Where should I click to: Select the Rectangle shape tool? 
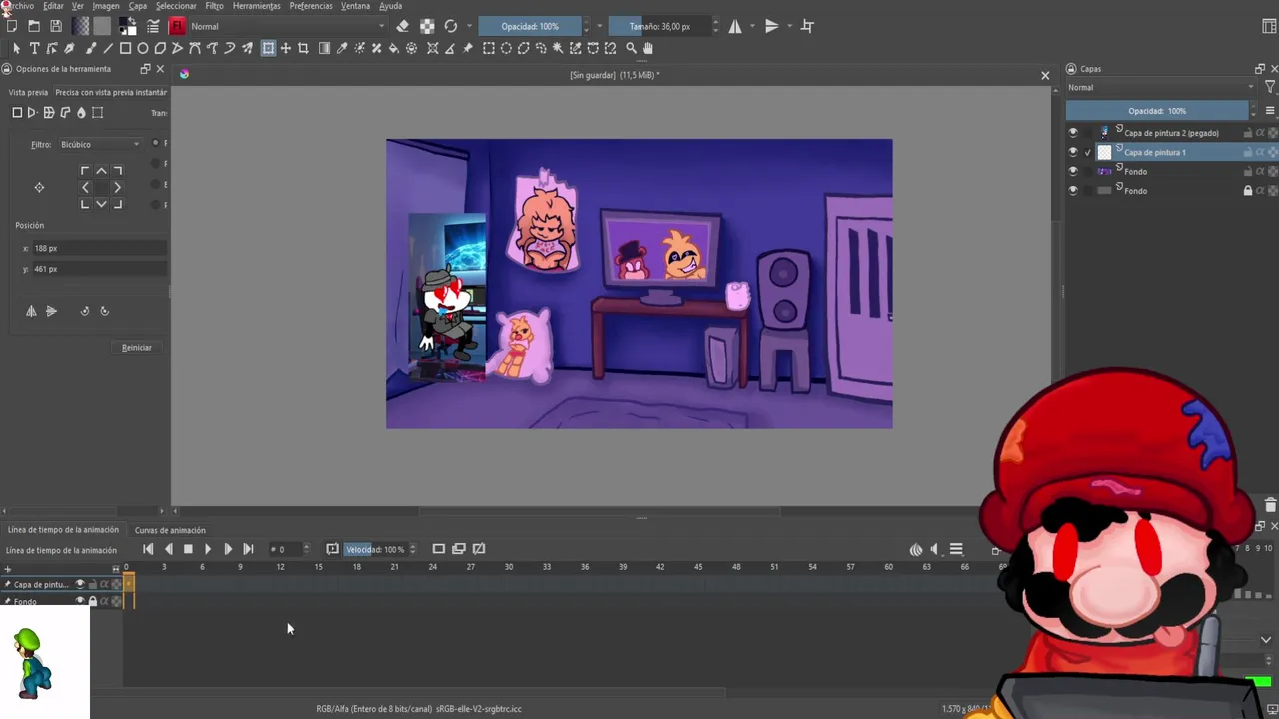coord(125,48)
